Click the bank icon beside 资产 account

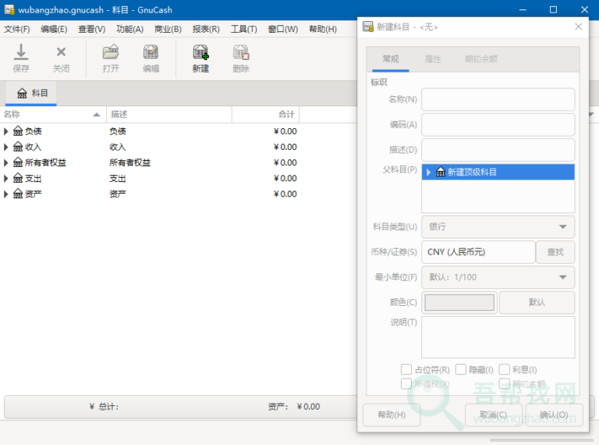[x=18, y=194]
